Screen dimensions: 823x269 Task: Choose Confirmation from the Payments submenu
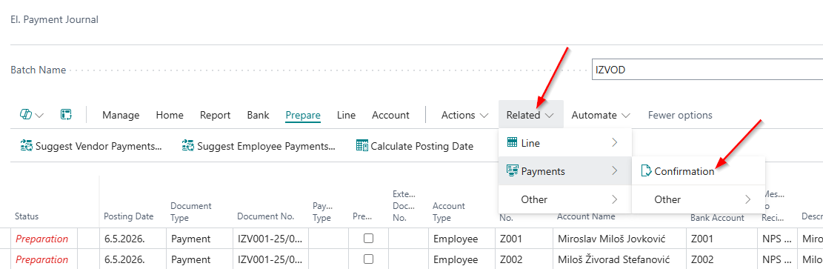pyautogui.click(x=699, y=170)
